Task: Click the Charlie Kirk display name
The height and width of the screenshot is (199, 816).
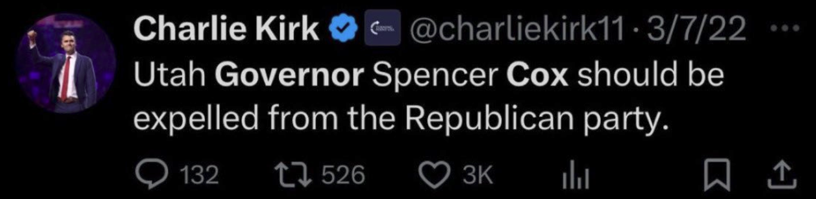Action: point(227,31)
